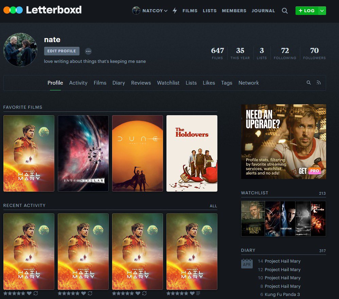Open the 3 Lists statistic
Image resolution: width=339 pixels, height=299 pixels.
click(262, 53)
